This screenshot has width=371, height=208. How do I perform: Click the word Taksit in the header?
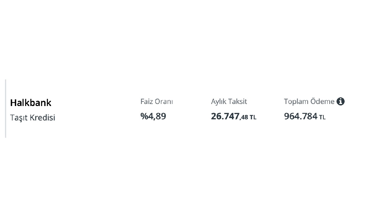pos(238,101)
